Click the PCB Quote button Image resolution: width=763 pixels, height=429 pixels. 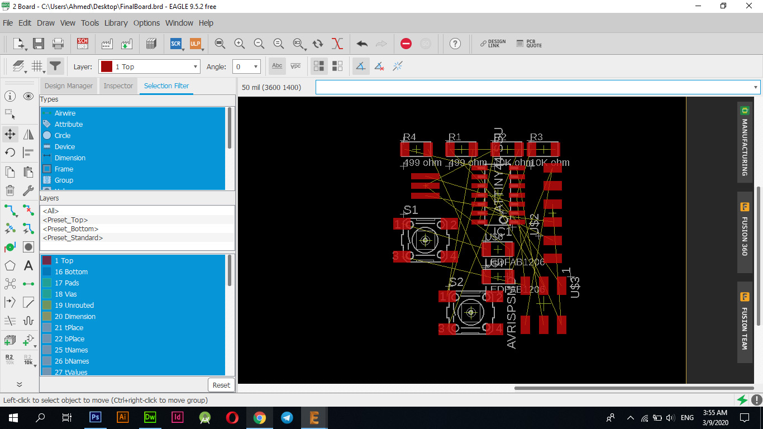click(x=529, y=44)
